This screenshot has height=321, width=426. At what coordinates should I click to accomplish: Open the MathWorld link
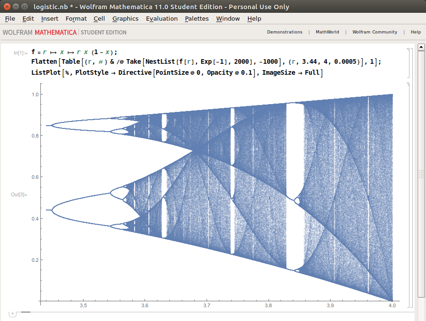(x=327, y=32)
